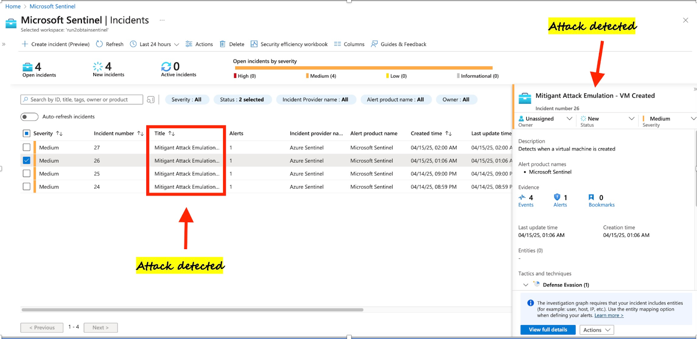The image size is (697, 339).
Task: Click the Previous page button
Action: point(42,328)
